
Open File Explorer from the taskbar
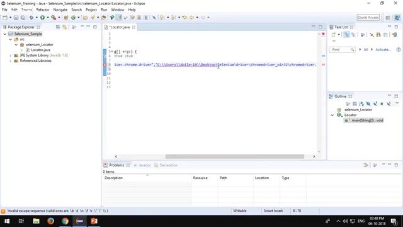[36, 221]
